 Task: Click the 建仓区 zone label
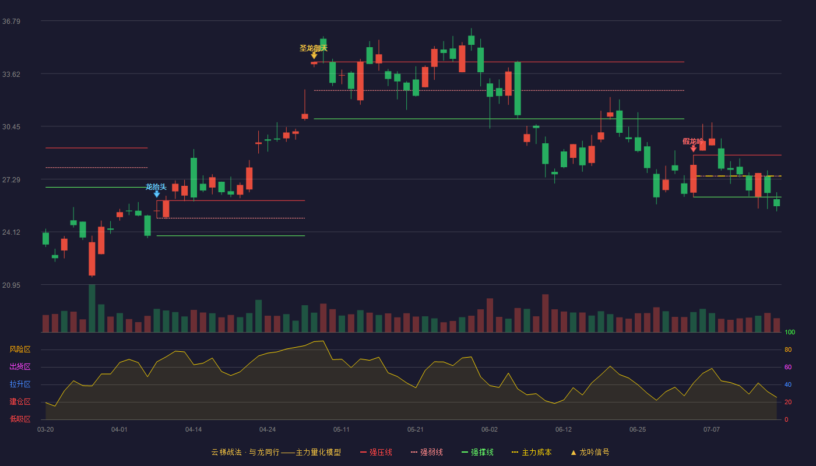[x=20, y=402]
